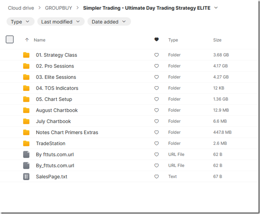Favorite the TradeStation folder
Viewport: 260px width, 214px height.
[157, 143]
